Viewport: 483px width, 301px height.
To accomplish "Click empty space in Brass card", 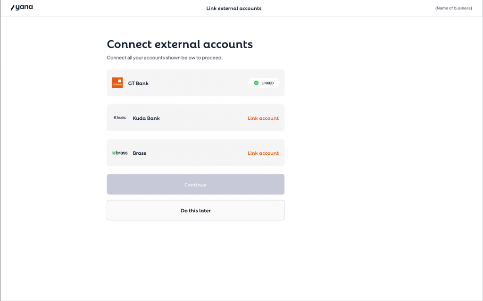I will point(198,153).
